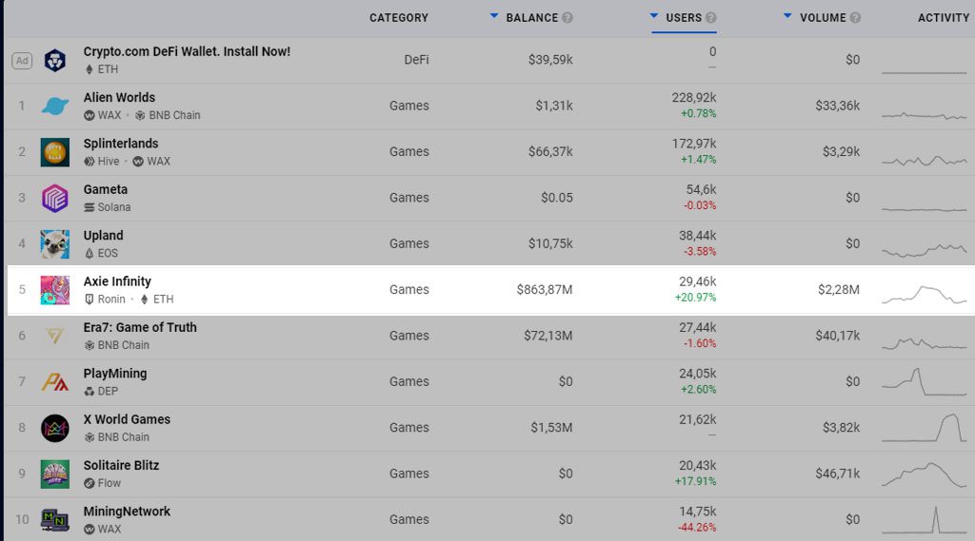The width and height of the screenshot is (975, 541).
Task: Sort by Users using the arrow
Action: (x=654, y=16)
